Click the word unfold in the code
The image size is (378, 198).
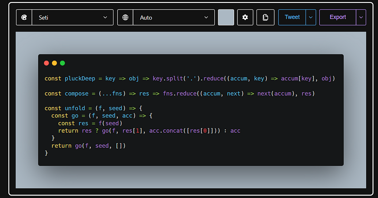(75, 108)
